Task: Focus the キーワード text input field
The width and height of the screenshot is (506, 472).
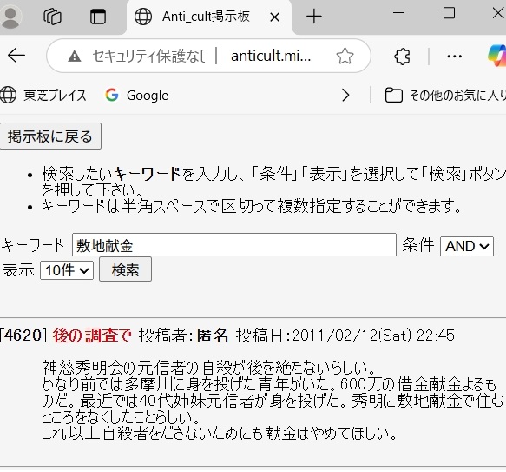Action: click(234, 245)
